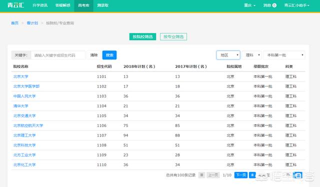This screenshot has height=187, width=320.
Task: Click code 1101 in 北京大学 row
Action: tap(101, 76)
